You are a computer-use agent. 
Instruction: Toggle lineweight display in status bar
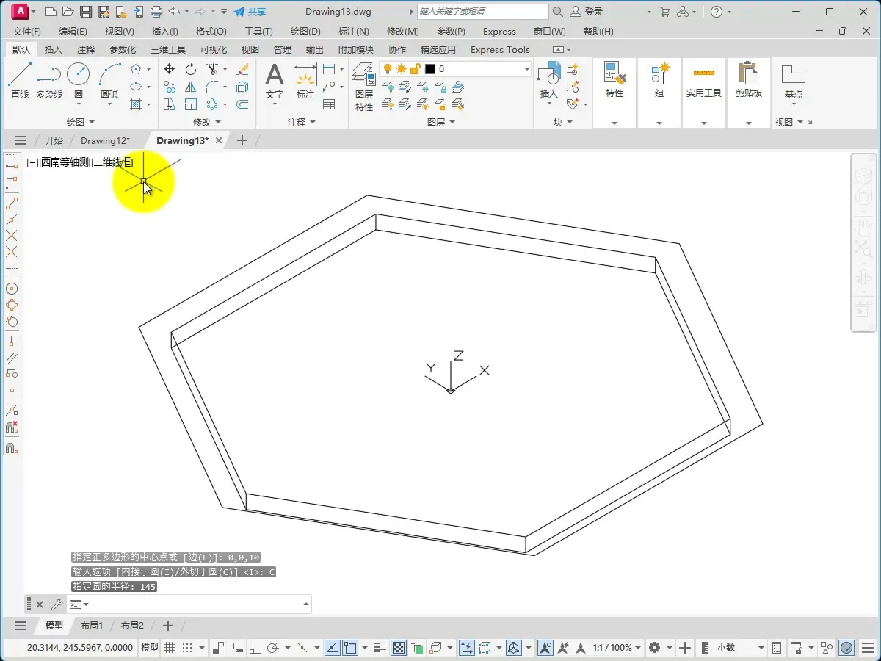click(380, 648)
